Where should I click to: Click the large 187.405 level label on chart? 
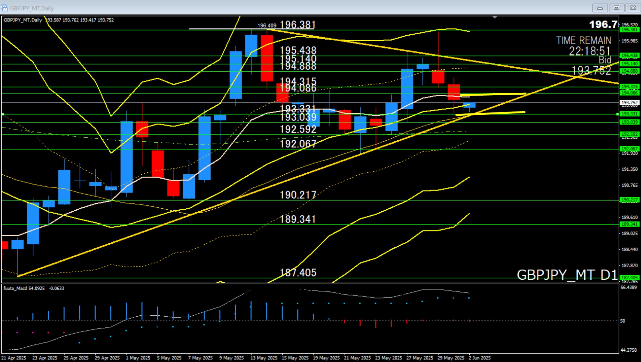298,273
